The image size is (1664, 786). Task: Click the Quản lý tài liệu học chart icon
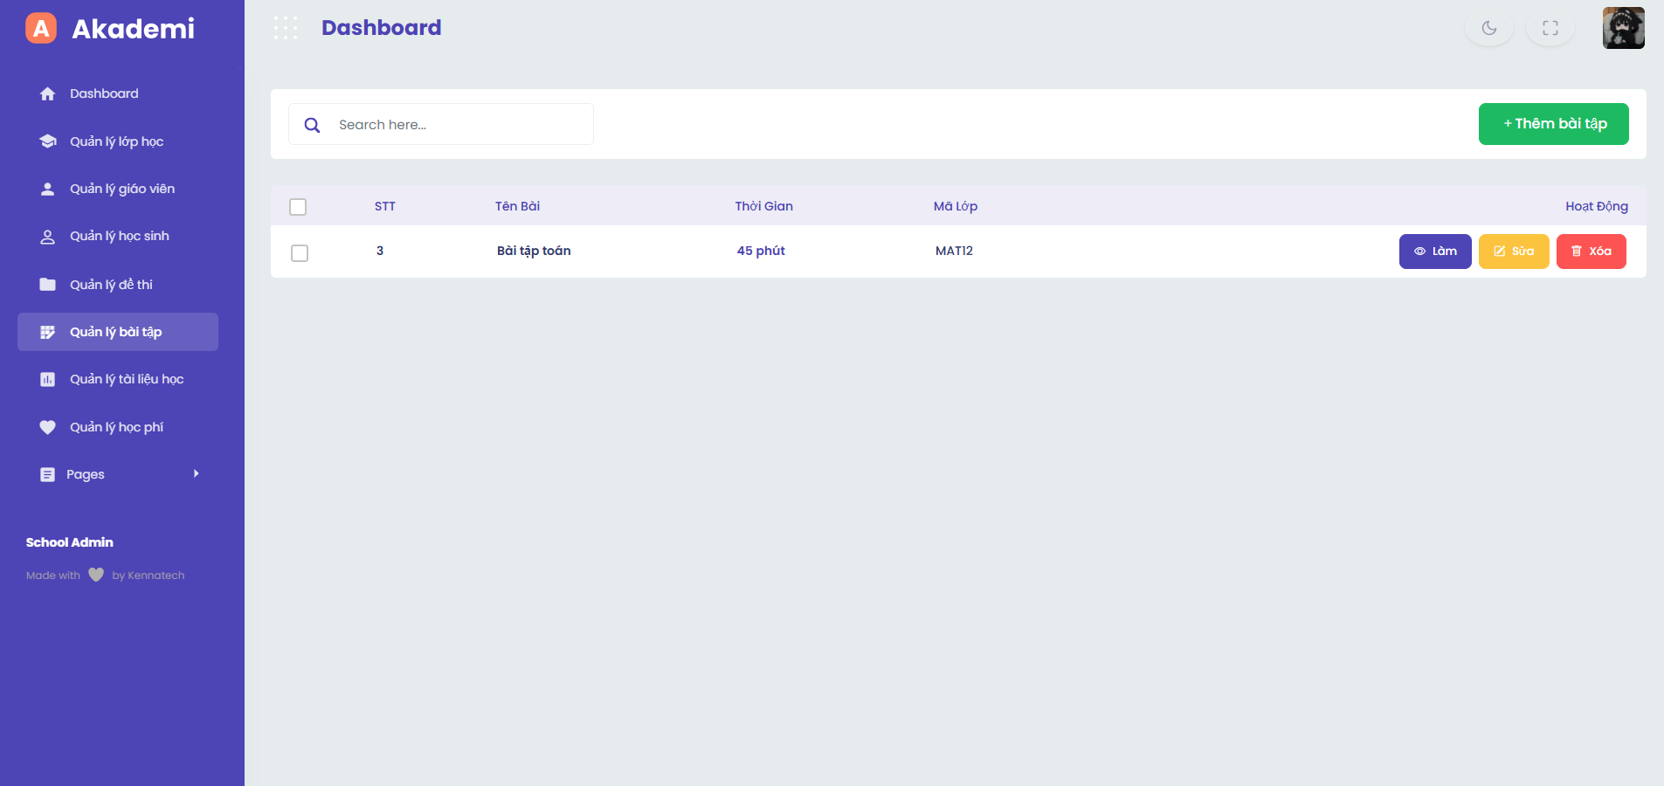pos(48,379)
